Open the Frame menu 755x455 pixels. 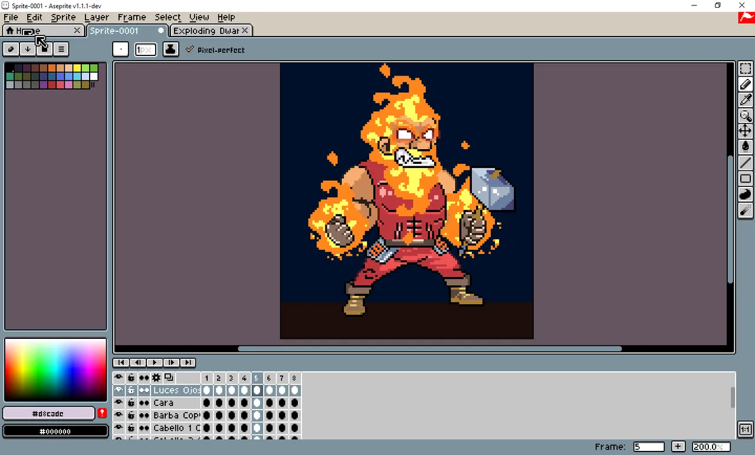click(x=132, y=17)
